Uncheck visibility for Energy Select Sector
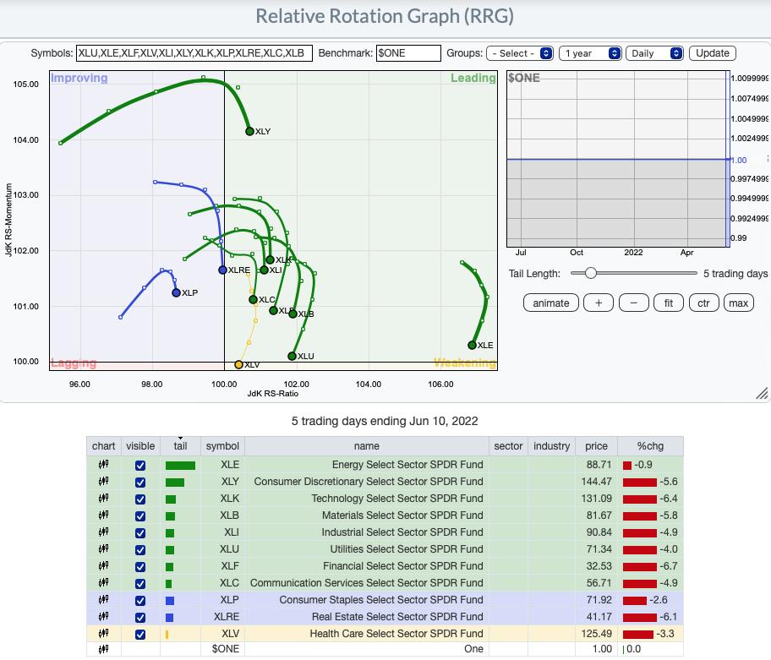This screenshot has height=660, width=771. [x=140, y=465]
